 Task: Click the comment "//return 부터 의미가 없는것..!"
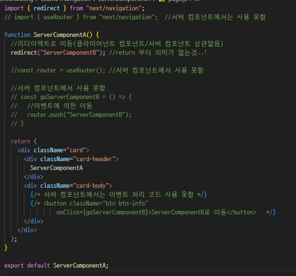point(158,53)
